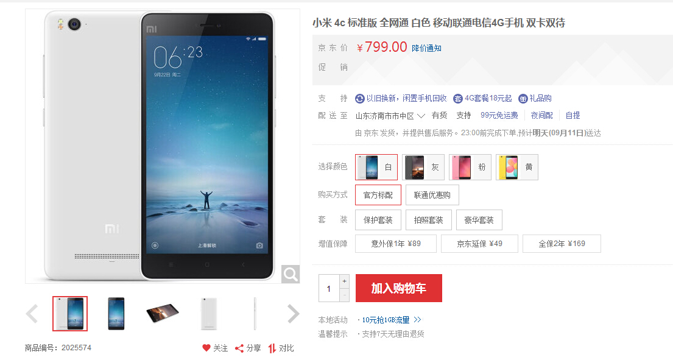
Task: Show next thumbnails with right arrow
Action: pos(293,314)
